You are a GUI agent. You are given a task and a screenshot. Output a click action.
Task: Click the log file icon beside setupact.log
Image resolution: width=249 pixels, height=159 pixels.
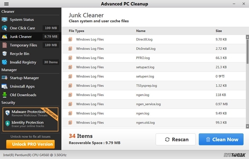70,67
